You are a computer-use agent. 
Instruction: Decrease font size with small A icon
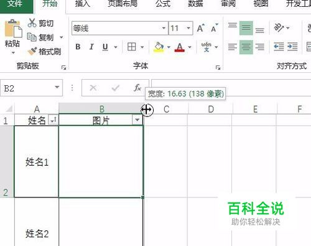pyautogui.click(x=214, y=28)
